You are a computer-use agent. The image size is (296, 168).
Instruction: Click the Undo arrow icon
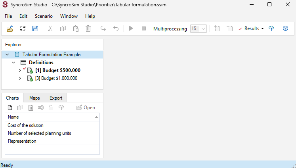coord(116,28)
